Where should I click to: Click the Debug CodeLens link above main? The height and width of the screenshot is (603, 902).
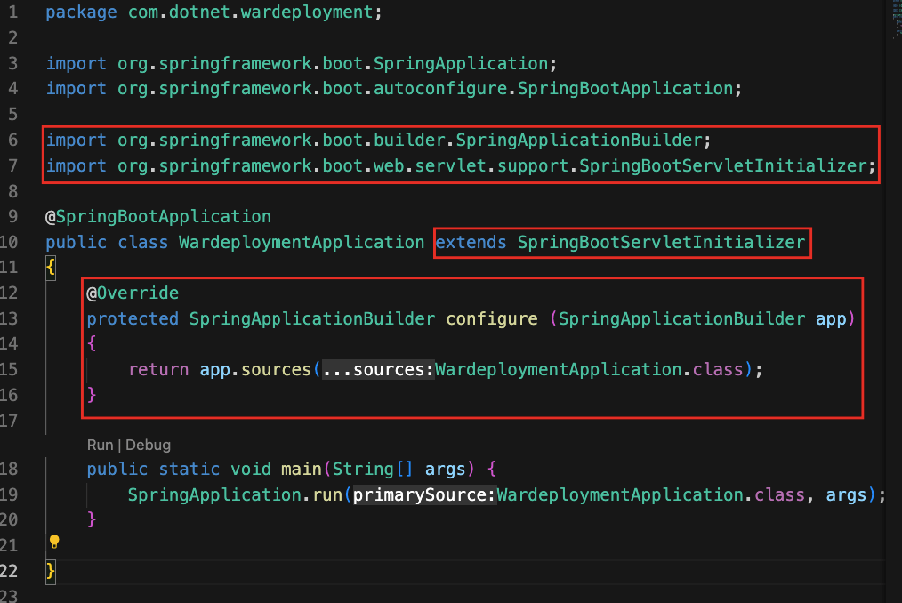click(x=148, y=445)
